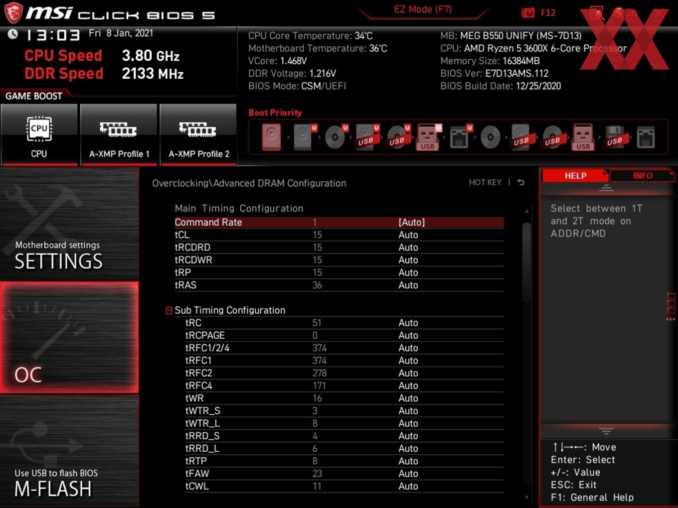Switch to the HELP tab

click(575, 176)
